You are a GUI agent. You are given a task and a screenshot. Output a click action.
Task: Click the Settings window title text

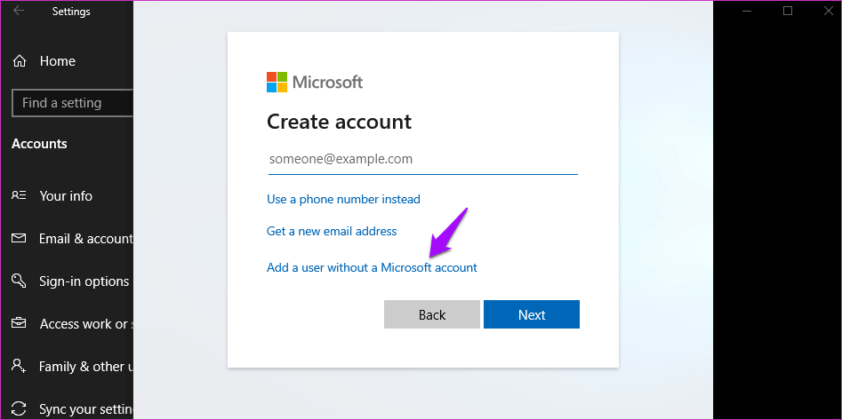click(x=71, y=12)
